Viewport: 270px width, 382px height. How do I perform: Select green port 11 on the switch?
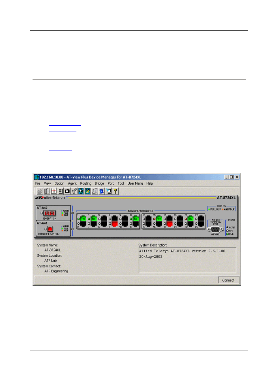135,218
